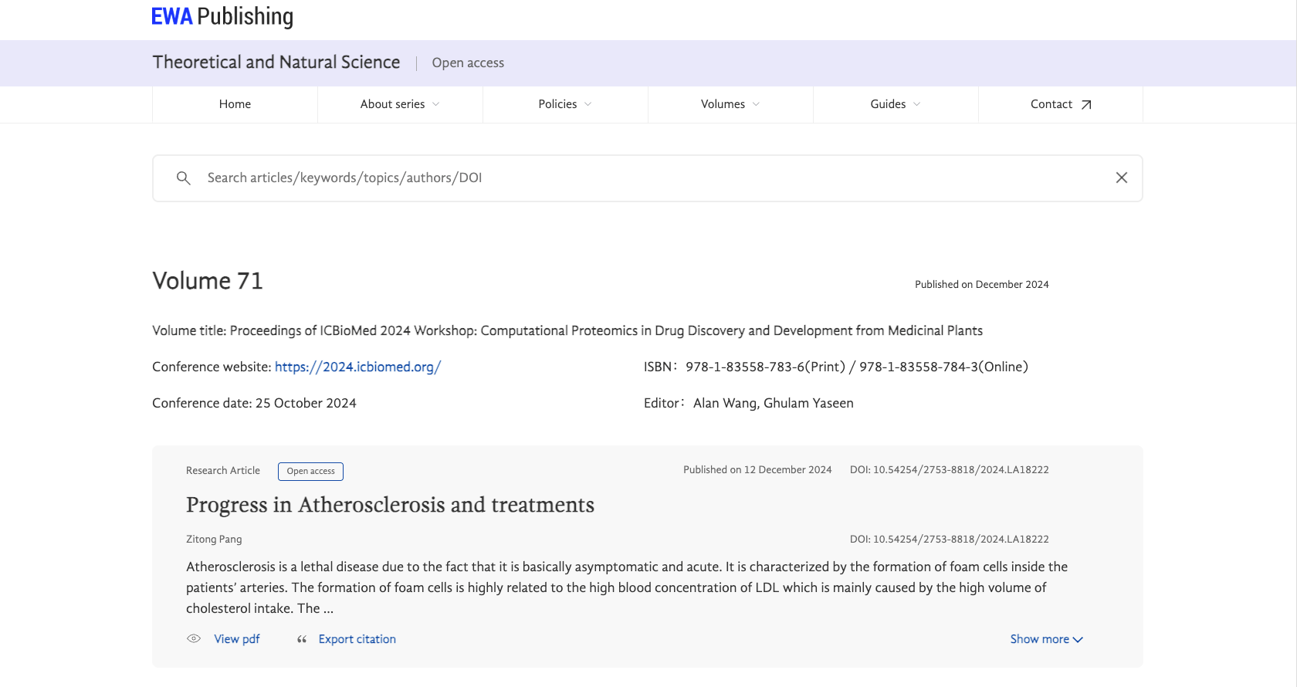
Task: Click the DOI text beside author Zitong Pang
Action: tap(950, 540)
